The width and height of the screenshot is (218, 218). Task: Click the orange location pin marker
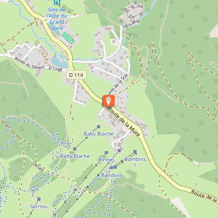pyautogui.click(x=108, y=101)
